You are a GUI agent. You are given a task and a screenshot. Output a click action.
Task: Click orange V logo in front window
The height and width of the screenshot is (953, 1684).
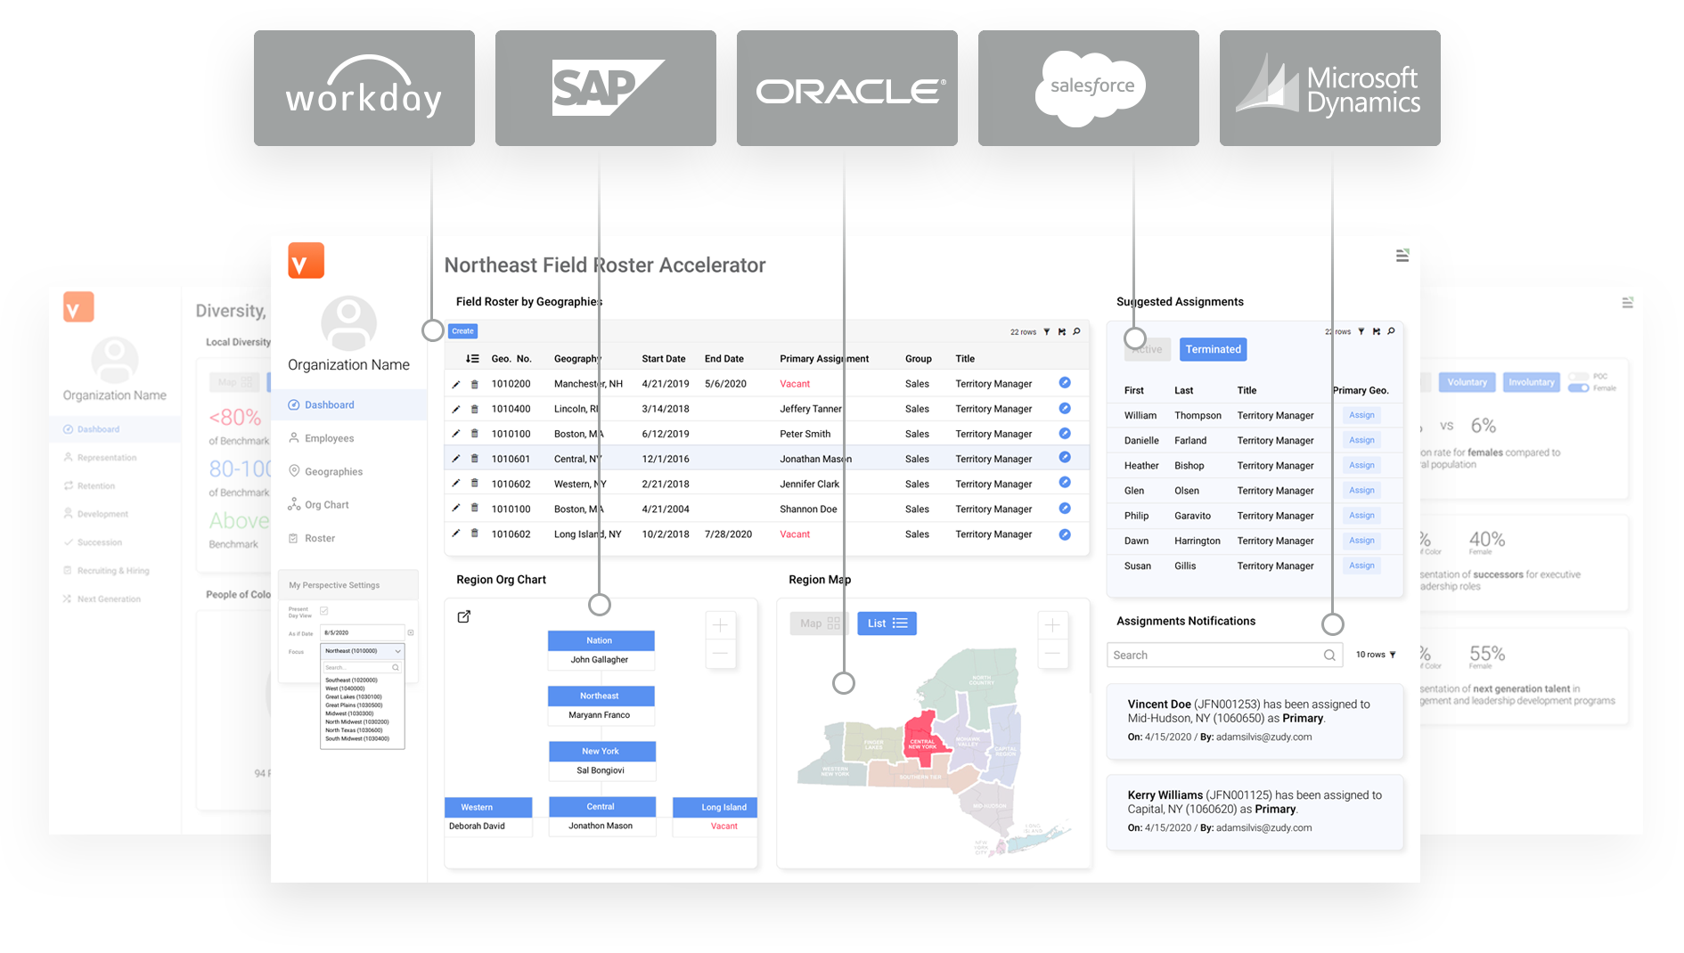tap(306, 261)
